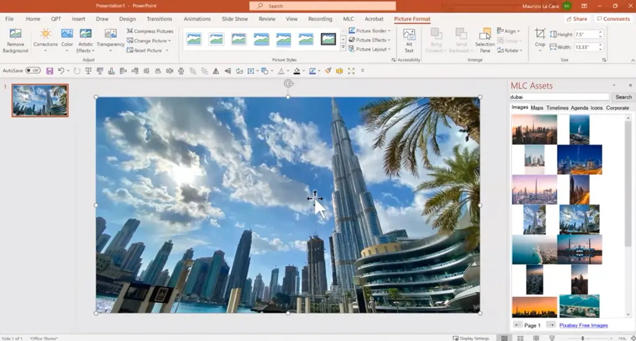Click the Shape Outline pen icon
This screenshot has height=341, width=636.
[312, 71]
